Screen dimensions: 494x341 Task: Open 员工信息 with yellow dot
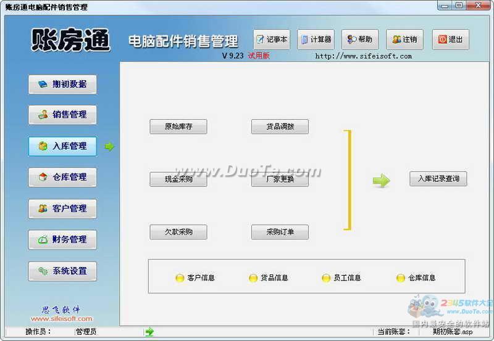point(341,277)
